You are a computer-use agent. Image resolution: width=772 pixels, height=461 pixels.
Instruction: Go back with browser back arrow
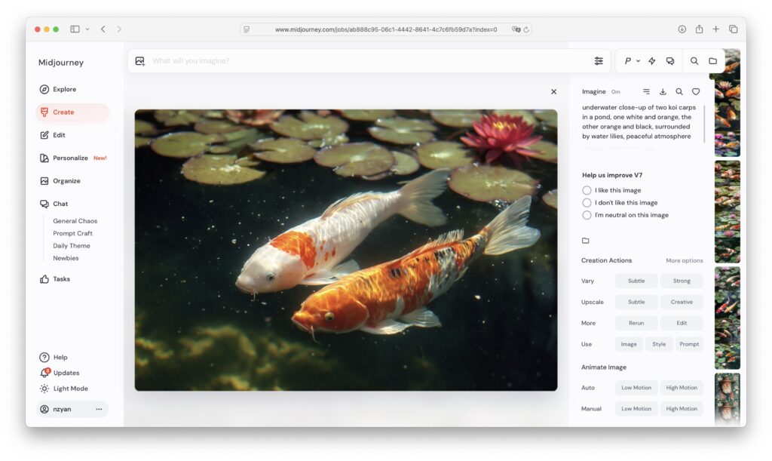tap(103, 29)
